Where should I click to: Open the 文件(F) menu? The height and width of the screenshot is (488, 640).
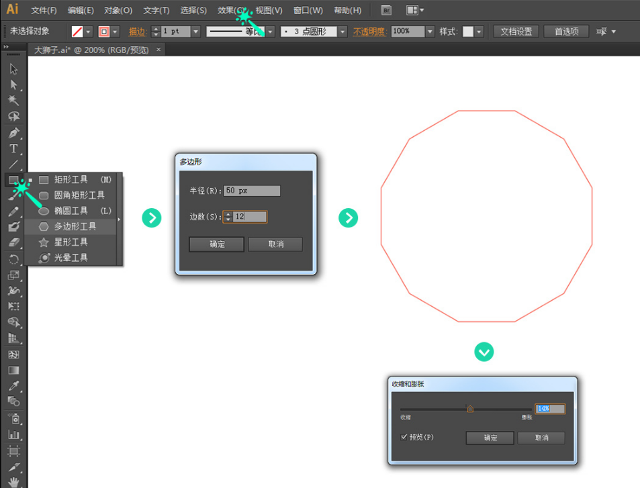44,11
